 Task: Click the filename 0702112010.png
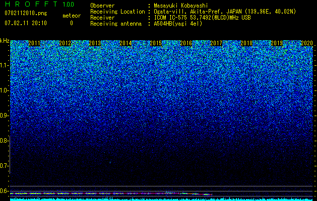pyautogui.click(x=26, y=14)
